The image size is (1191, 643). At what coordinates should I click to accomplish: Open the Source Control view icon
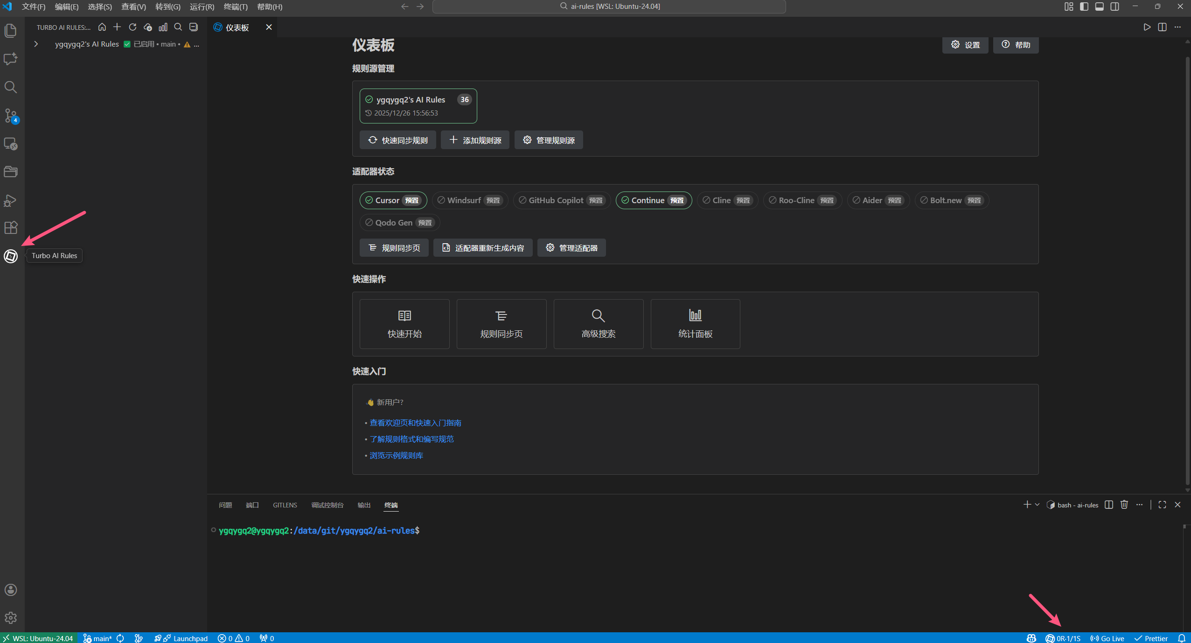(11, 115)
